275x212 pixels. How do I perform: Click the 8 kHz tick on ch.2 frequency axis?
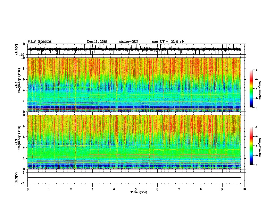pos(25,126)
